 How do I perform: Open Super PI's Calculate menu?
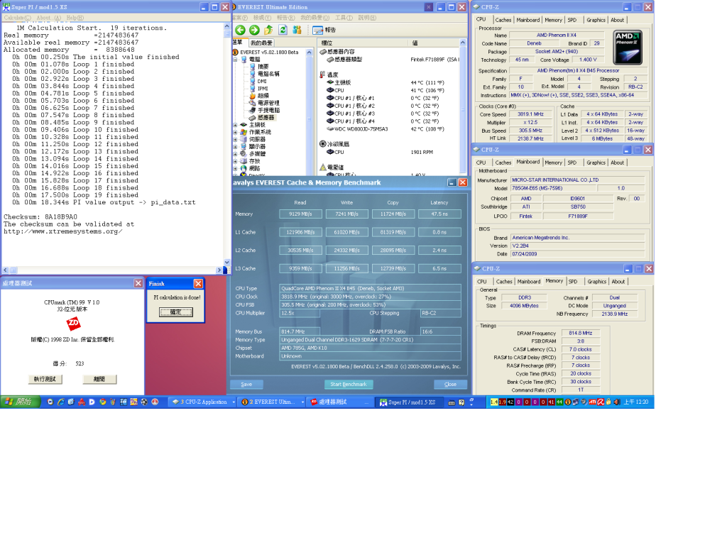pyautogui.click(x=18, y=18)
